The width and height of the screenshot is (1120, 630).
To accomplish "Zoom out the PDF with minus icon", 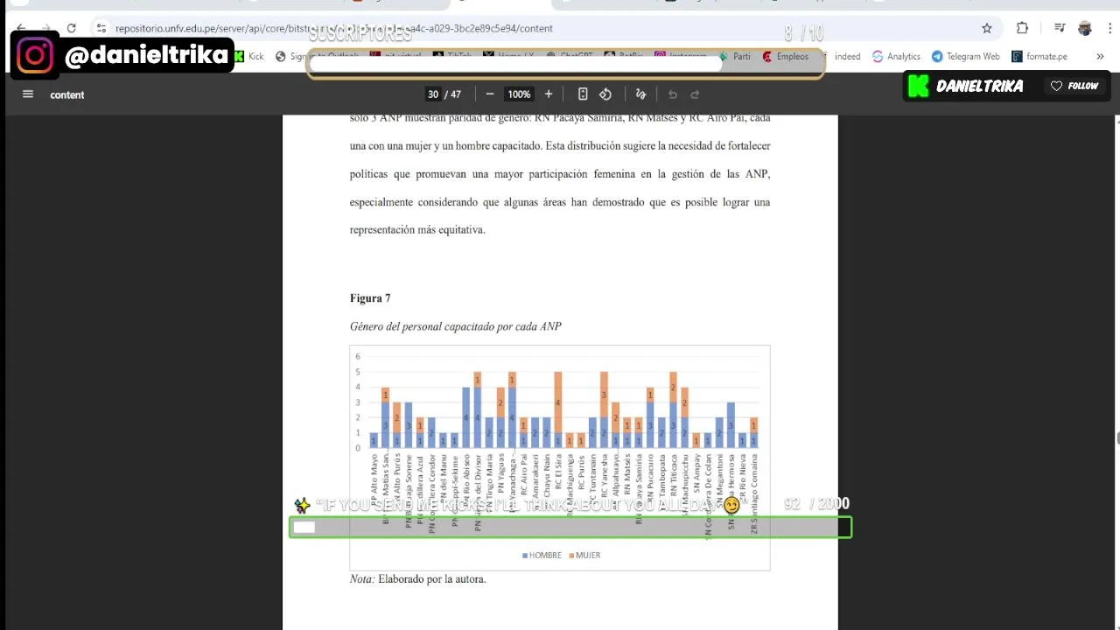I will [490, 94].
